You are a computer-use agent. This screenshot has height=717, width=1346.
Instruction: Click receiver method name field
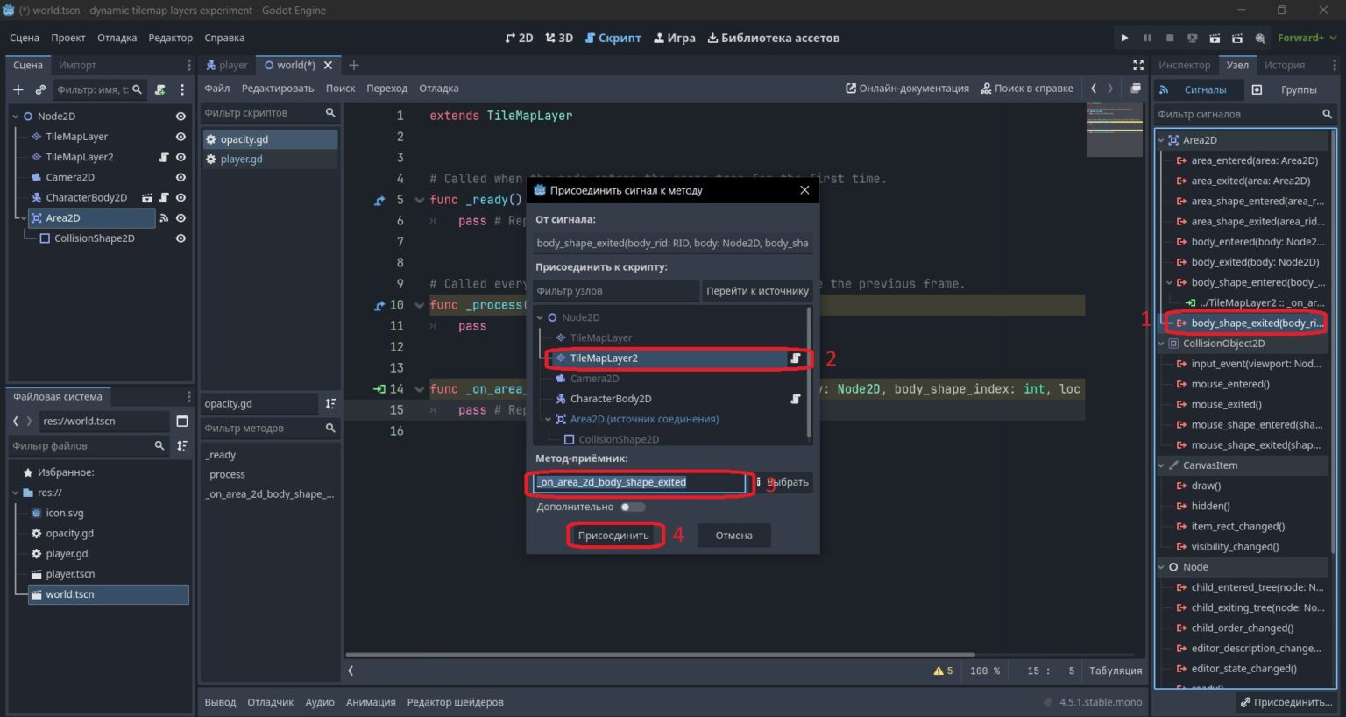click(639, 482)
